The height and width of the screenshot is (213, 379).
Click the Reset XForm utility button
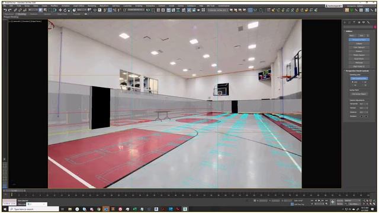pyautogui.click(x=359, y=59)
